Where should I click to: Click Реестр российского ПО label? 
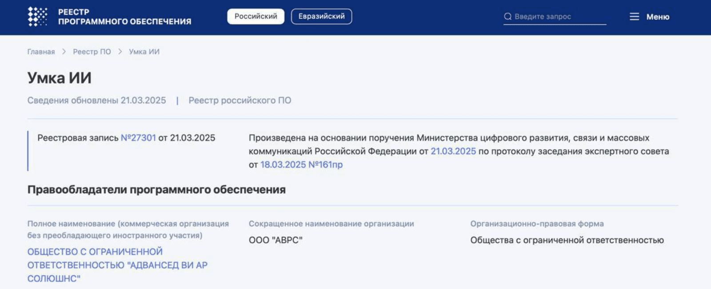240,101
